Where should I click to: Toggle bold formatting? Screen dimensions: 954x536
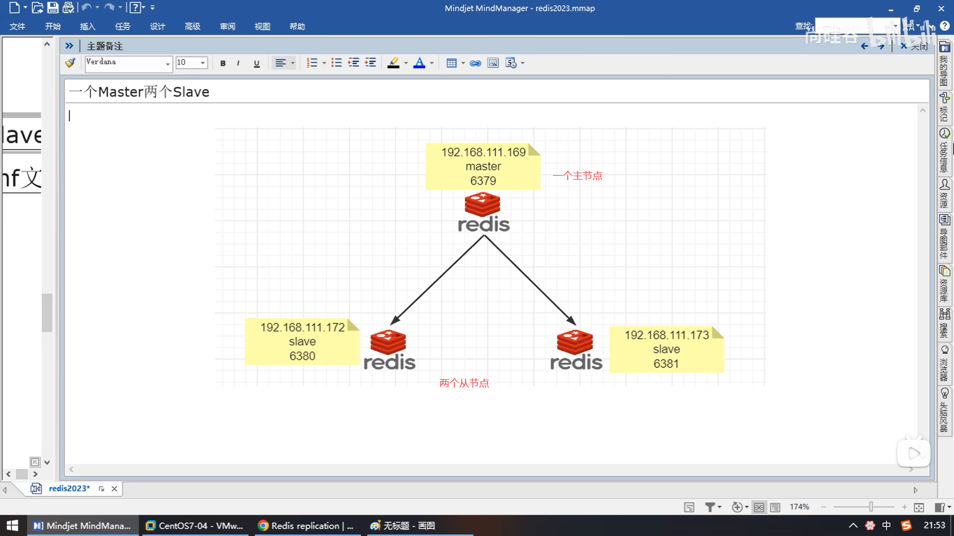(223, 63)
